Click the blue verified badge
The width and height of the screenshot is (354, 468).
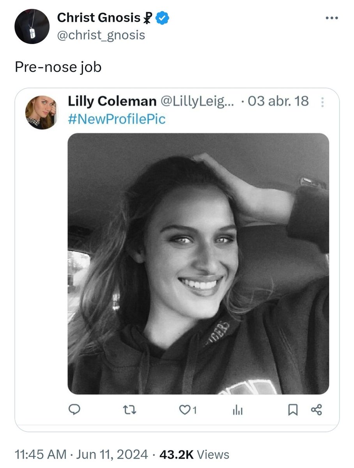click(x=163, y=18)
